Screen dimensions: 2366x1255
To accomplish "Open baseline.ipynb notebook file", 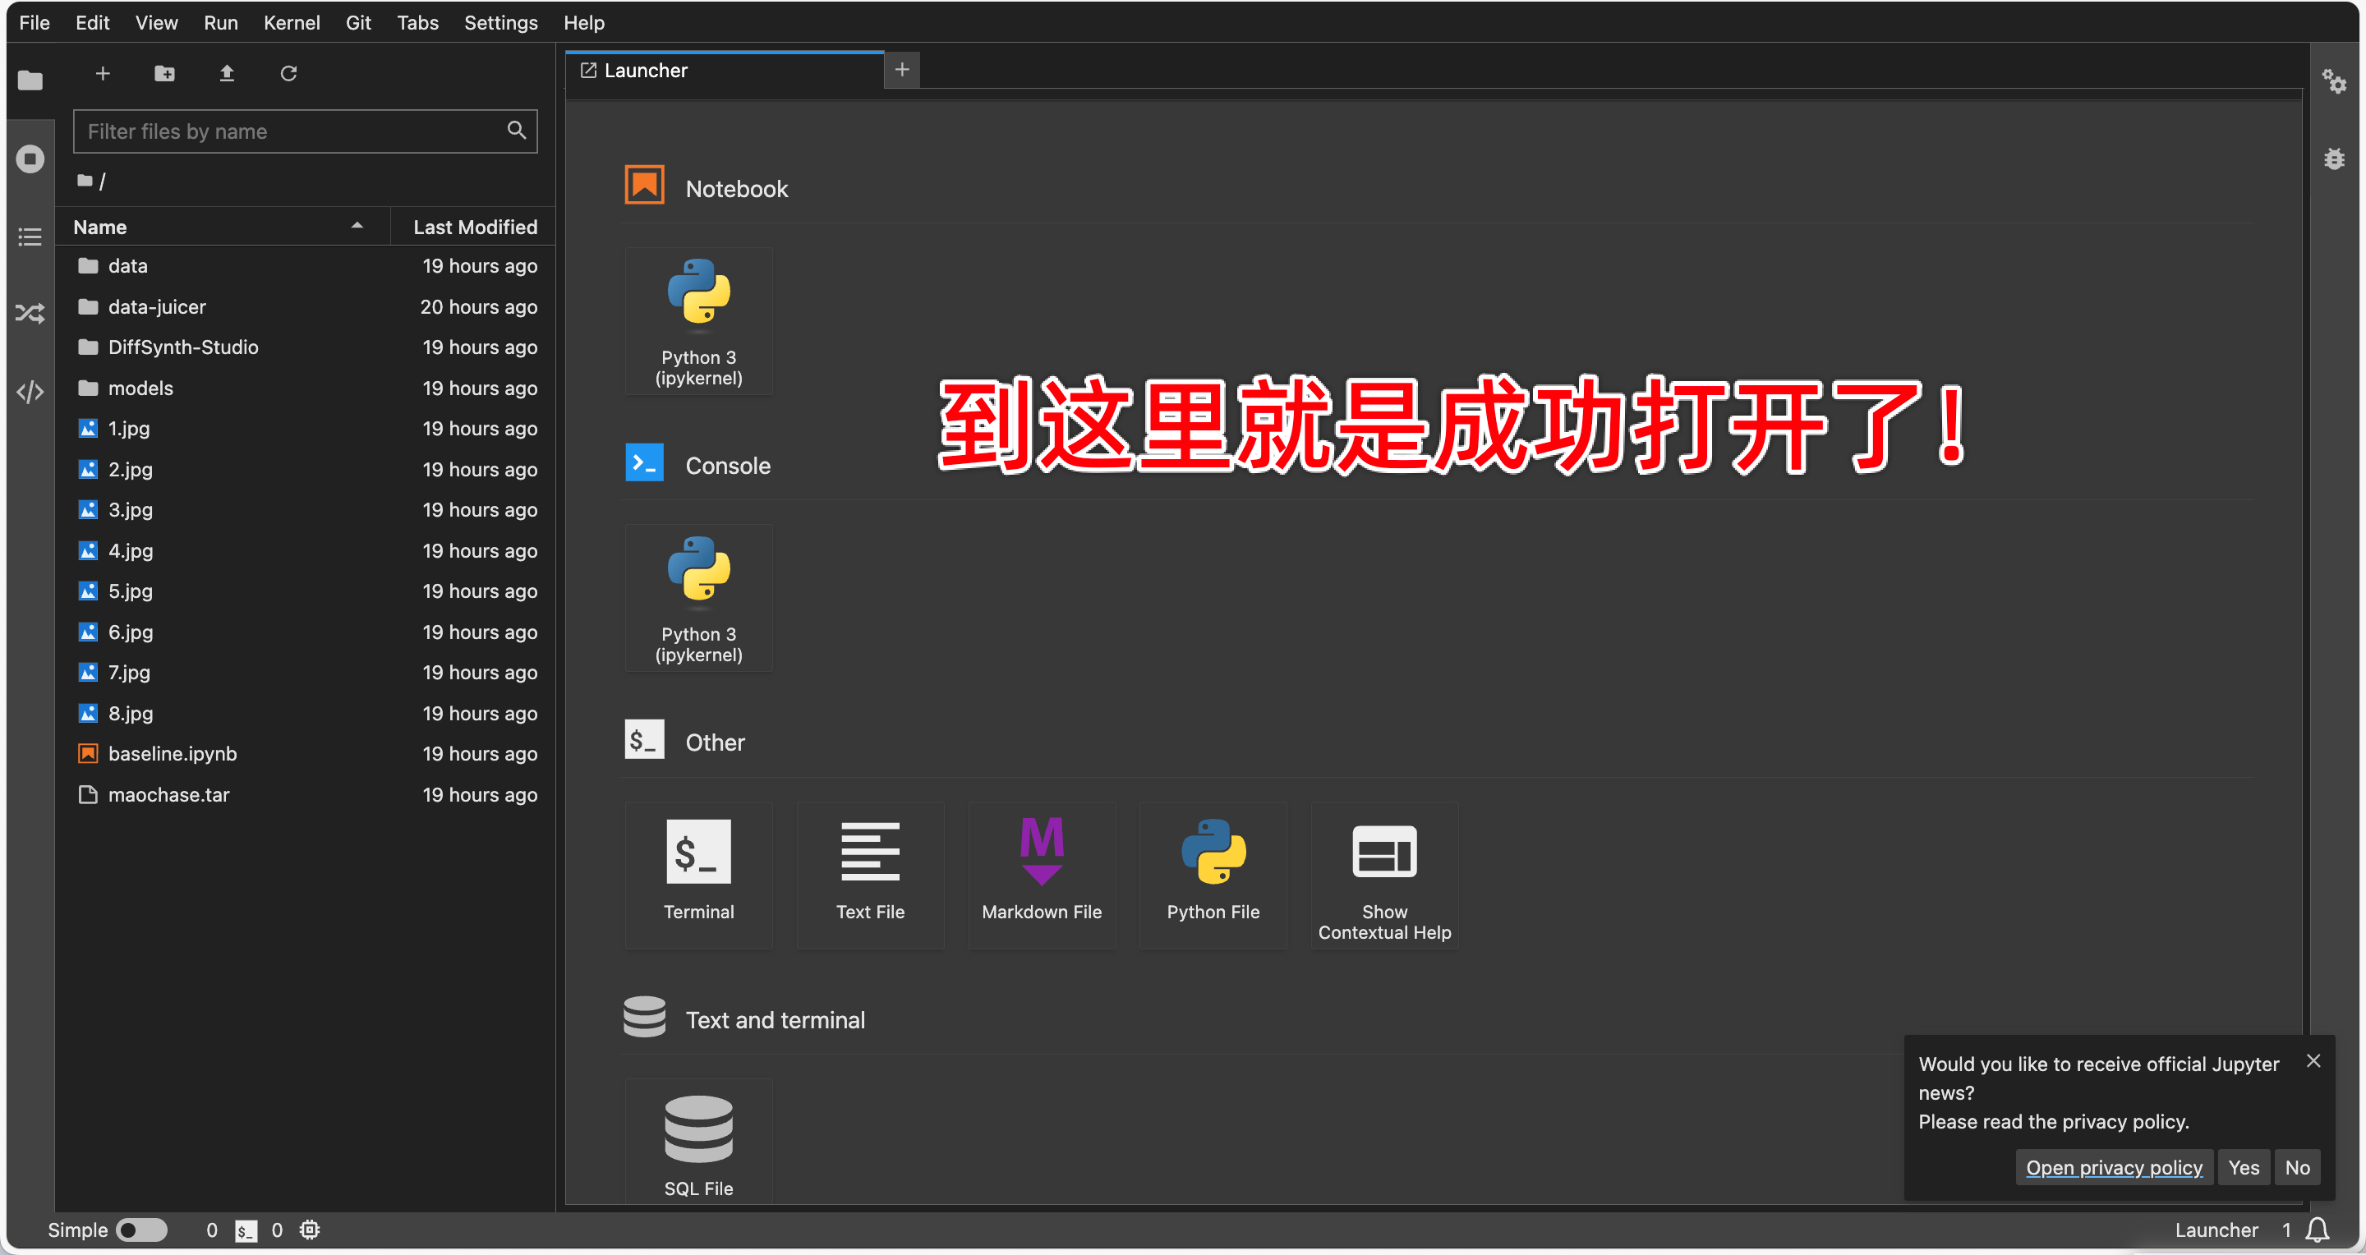I will click(173, 754).
